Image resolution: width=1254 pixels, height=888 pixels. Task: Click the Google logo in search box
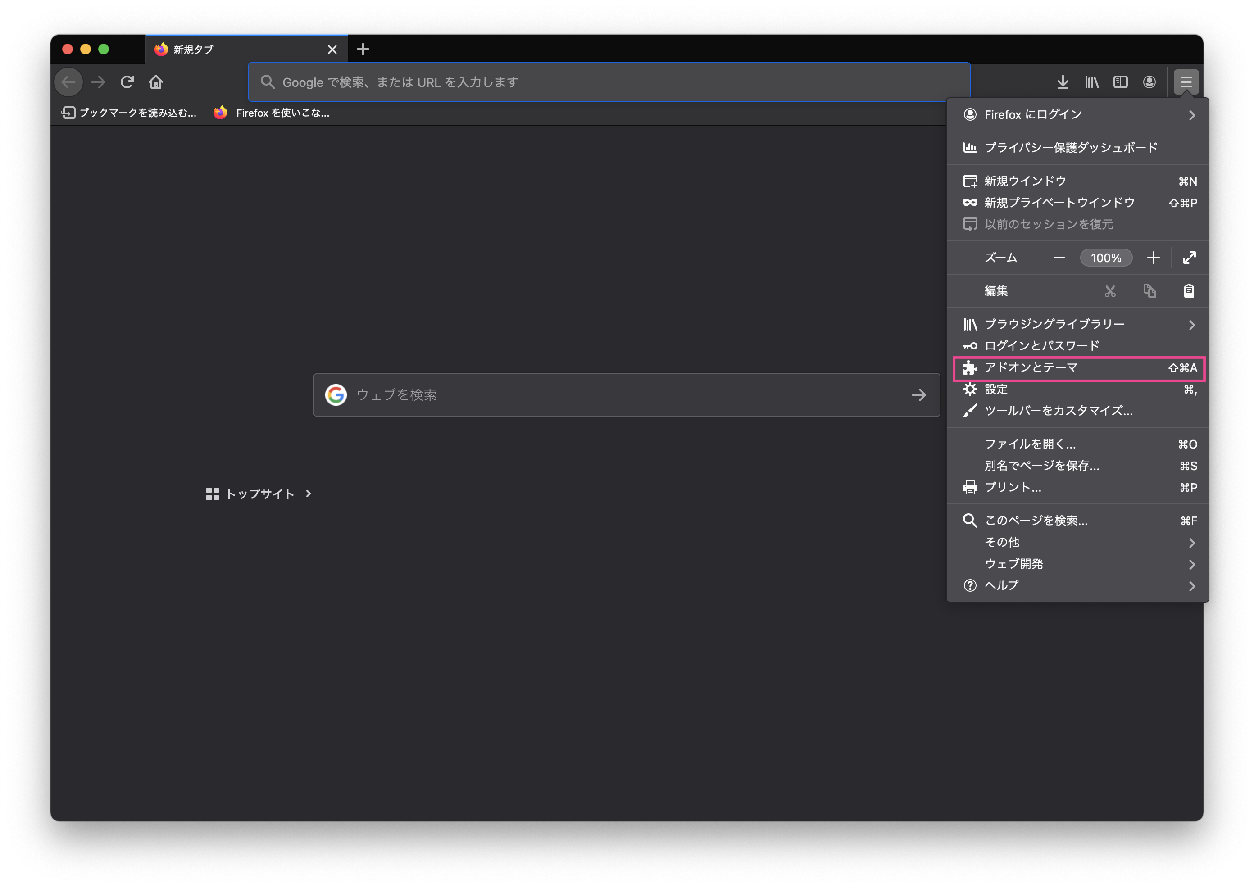(x=336, y=395)
